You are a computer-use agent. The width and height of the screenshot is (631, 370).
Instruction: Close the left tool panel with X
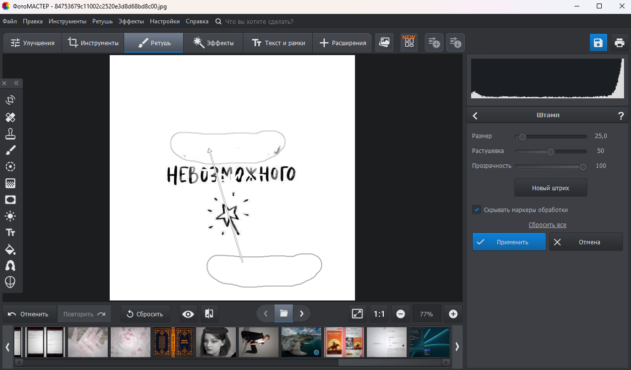pyautogui.click(x=4, y=83)
